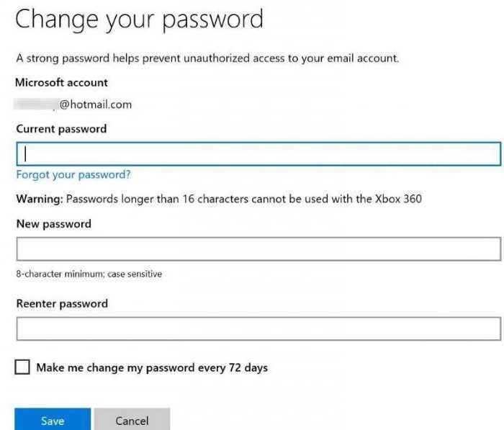
Task: Cancel the password change
Action: tap(132, 419)
